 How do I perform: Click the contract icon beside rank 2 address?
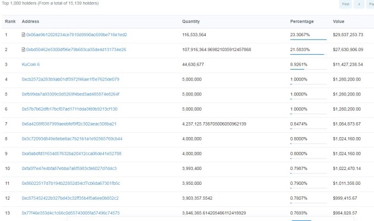coord(23,49)
